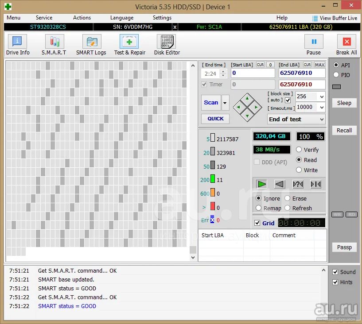Click the small rectangle under PIO option

[336, 87]
